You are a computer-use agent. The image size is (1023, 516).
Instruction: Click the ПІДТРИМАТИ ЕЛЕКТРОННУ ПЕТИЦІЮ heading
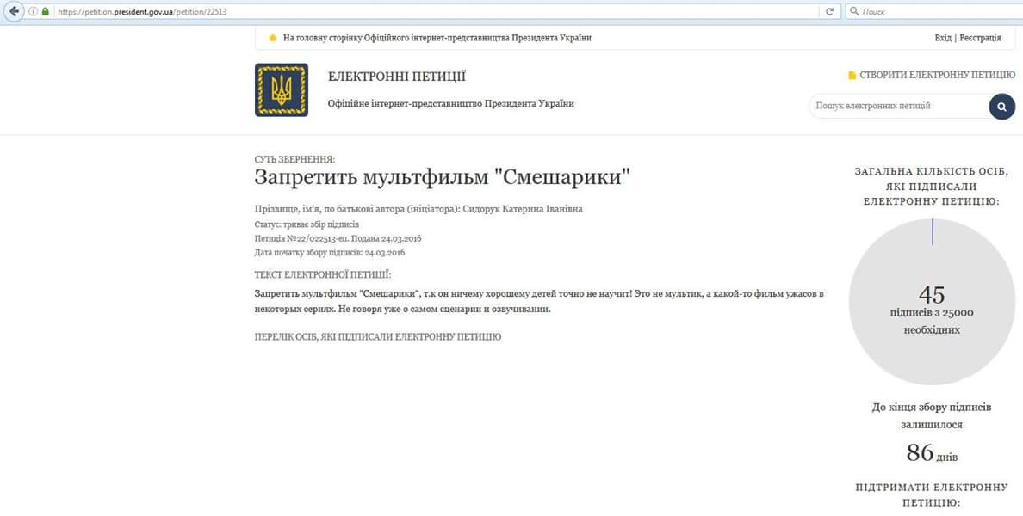(932, 495)
